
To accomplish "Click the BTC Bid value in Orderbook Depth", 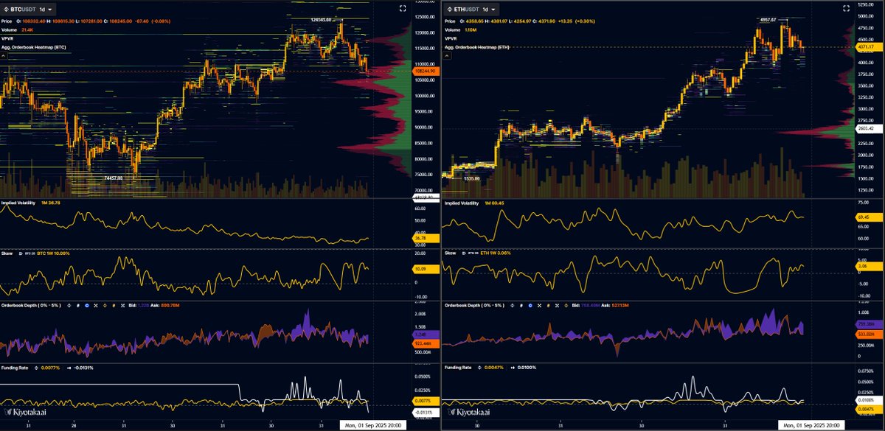I will (142, 305).
